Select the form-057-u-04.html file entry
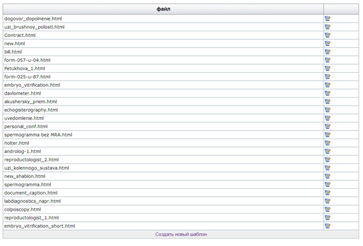 27,60
